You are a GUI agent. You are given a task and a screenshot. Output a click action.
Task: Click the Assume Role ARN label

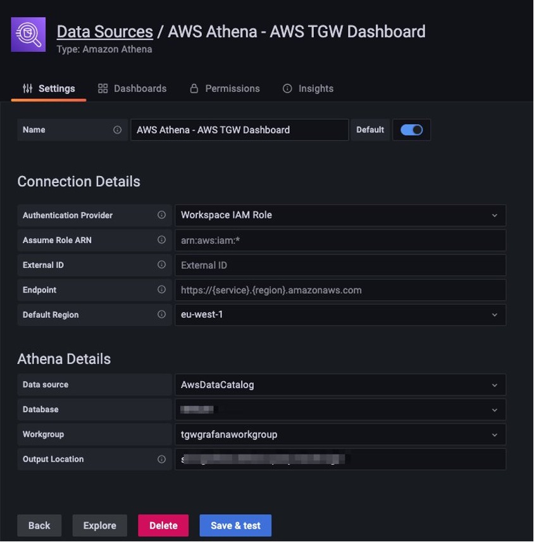(57, 240)
